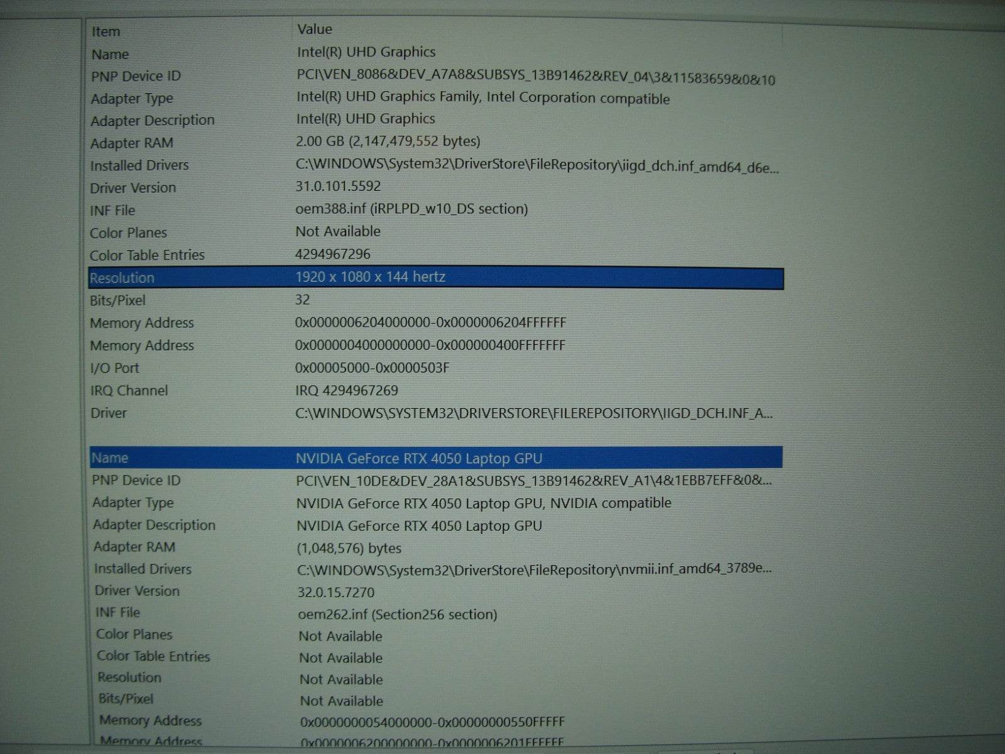The height and width of the screenshot is (754, 1005).
Task: Select the Intel(R) UHD Graphics Name row
Action: (366, 52)
